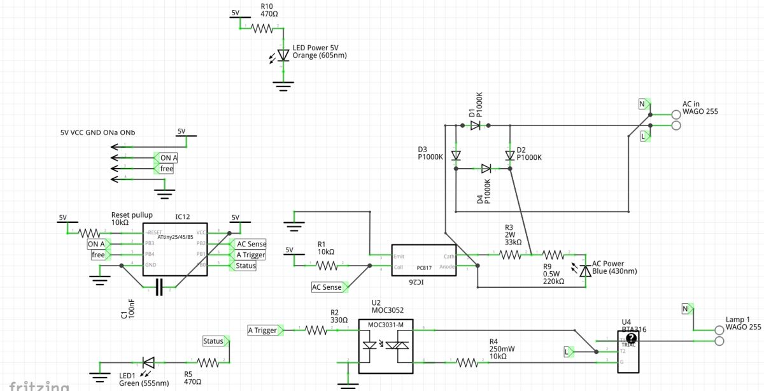764x391 pixels.
Task: Click the 'N' net label near Lamp 1
Action: pyautogui.click(x=688, y=309)
